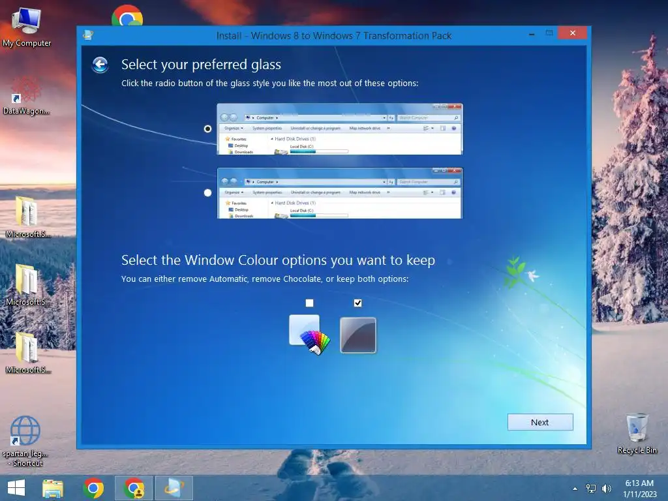Minimize the Transformation Pack installer window
The height and width of the screenshot is (501, 668).
[532, 34]
